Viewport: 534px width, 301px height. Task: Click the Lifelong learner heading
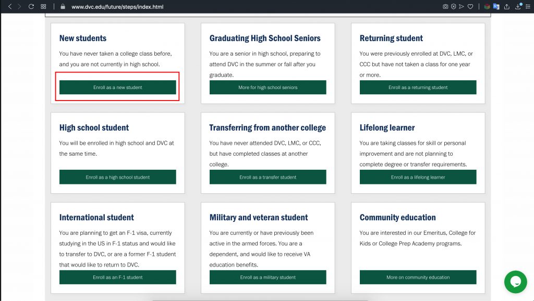(x=387, y=128)
